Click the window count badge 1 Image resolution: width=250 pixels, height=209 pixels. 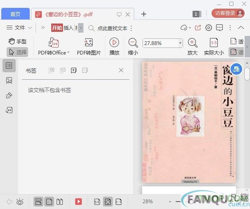pos(197,14)
